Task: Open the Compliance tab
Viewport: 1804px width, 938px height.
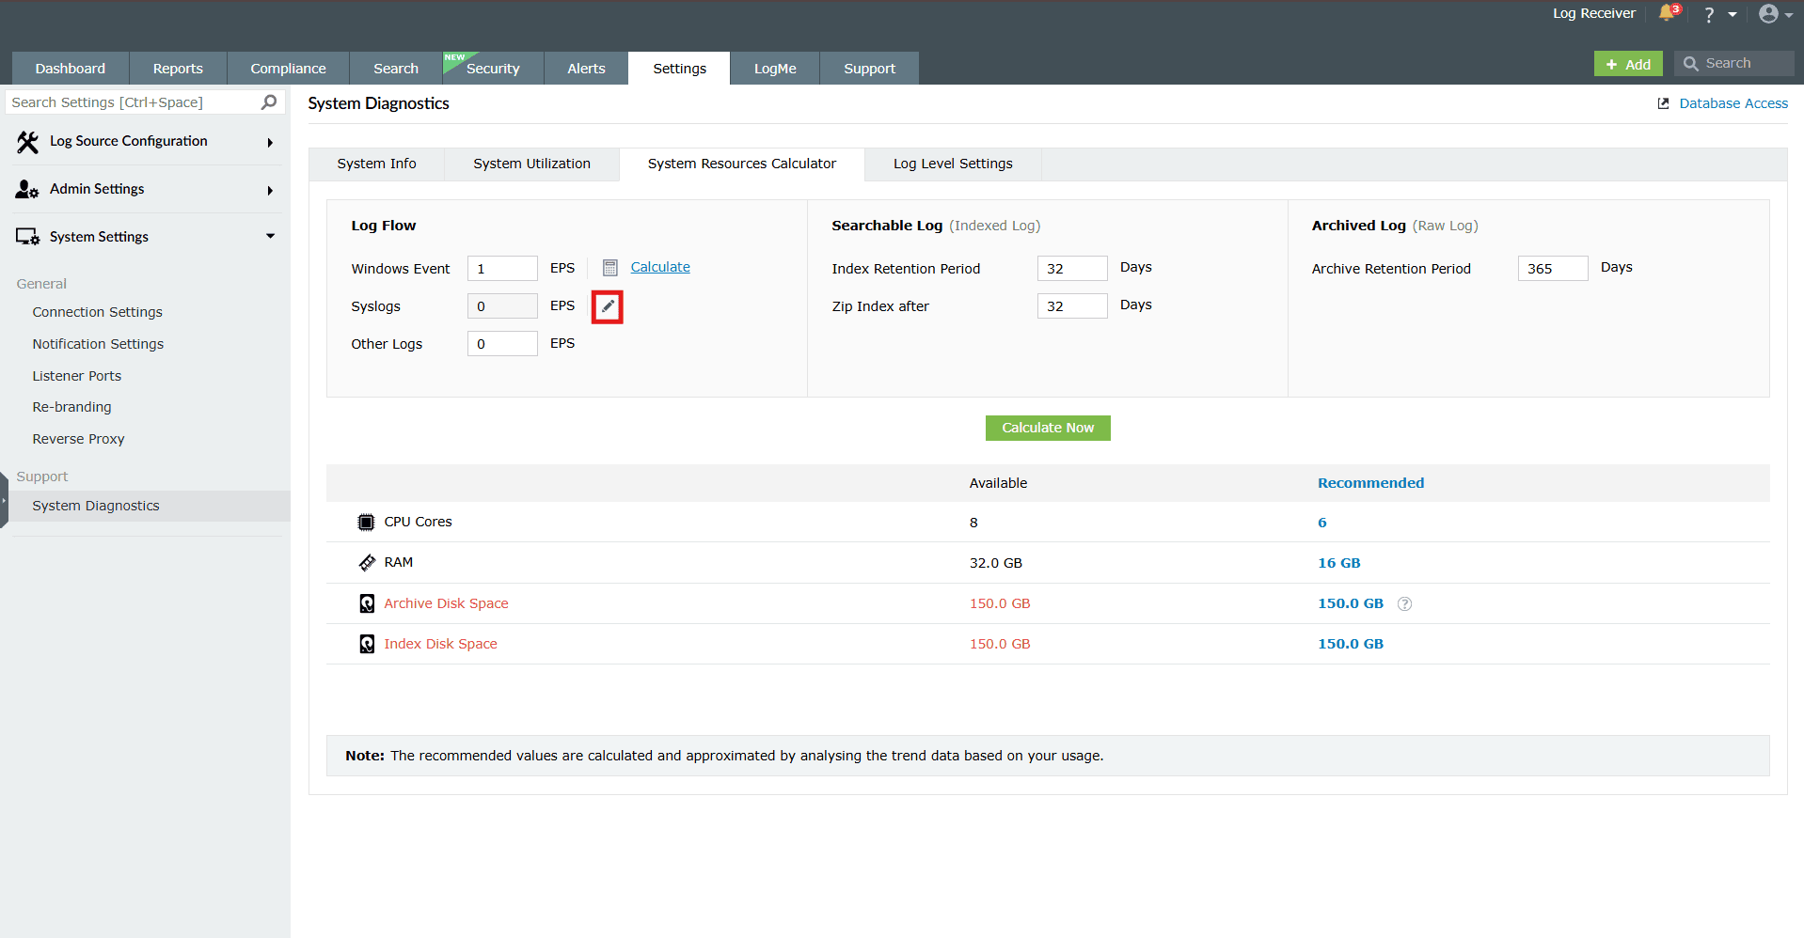Action: pyautogui.click(x=288, y=69)
